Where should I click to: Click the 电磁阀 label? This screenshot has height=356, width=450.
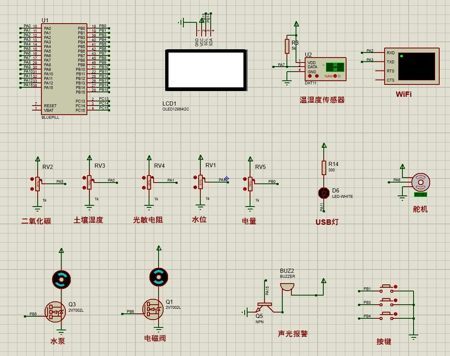pyautogui.click(x=155, y=338)
